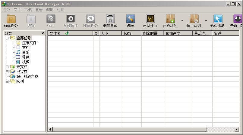Viewport: 243px width, 135px height.
Task: Click the green arrow folder icon beside 未完成
Action: coord(13,67)
